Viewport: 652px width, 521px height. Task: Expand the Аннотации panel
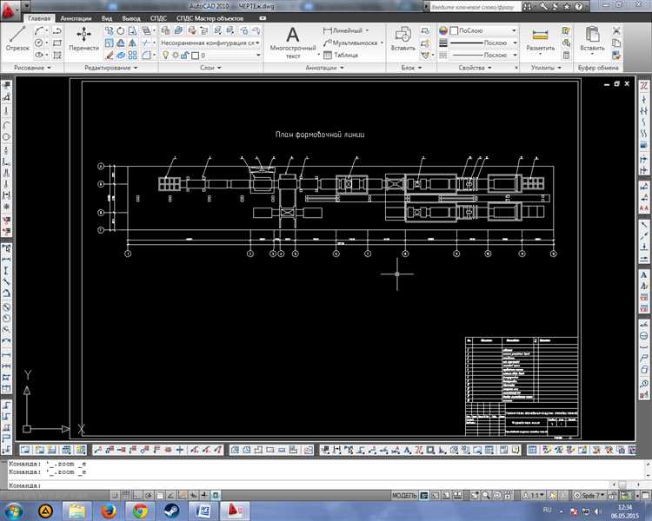click(324, 68)
